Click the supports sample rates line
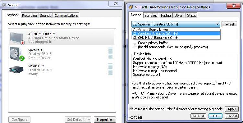The width and height of the screenshot is (243, 123). tap(178, 63)
